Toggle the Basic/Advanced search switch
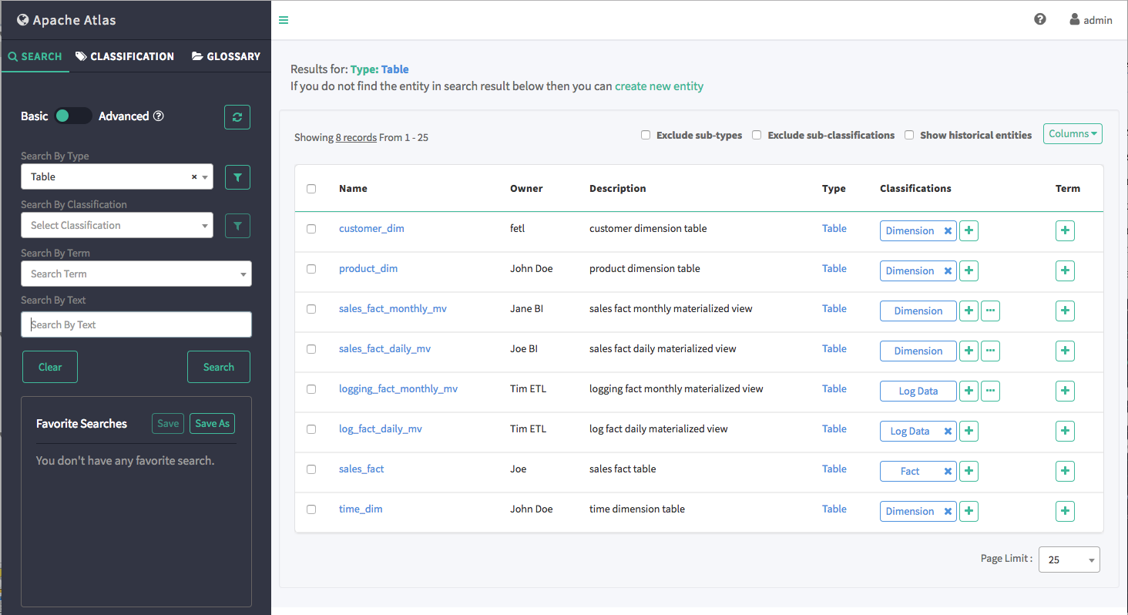The height and width of the screenshot is (615, 1128). 73,116
